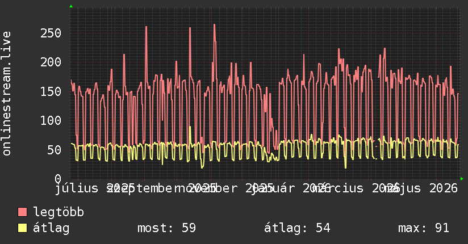Screen dimensions: 468x244
Task: Click the 'átlag: 54' statistic value
Action: pos(297,228)
